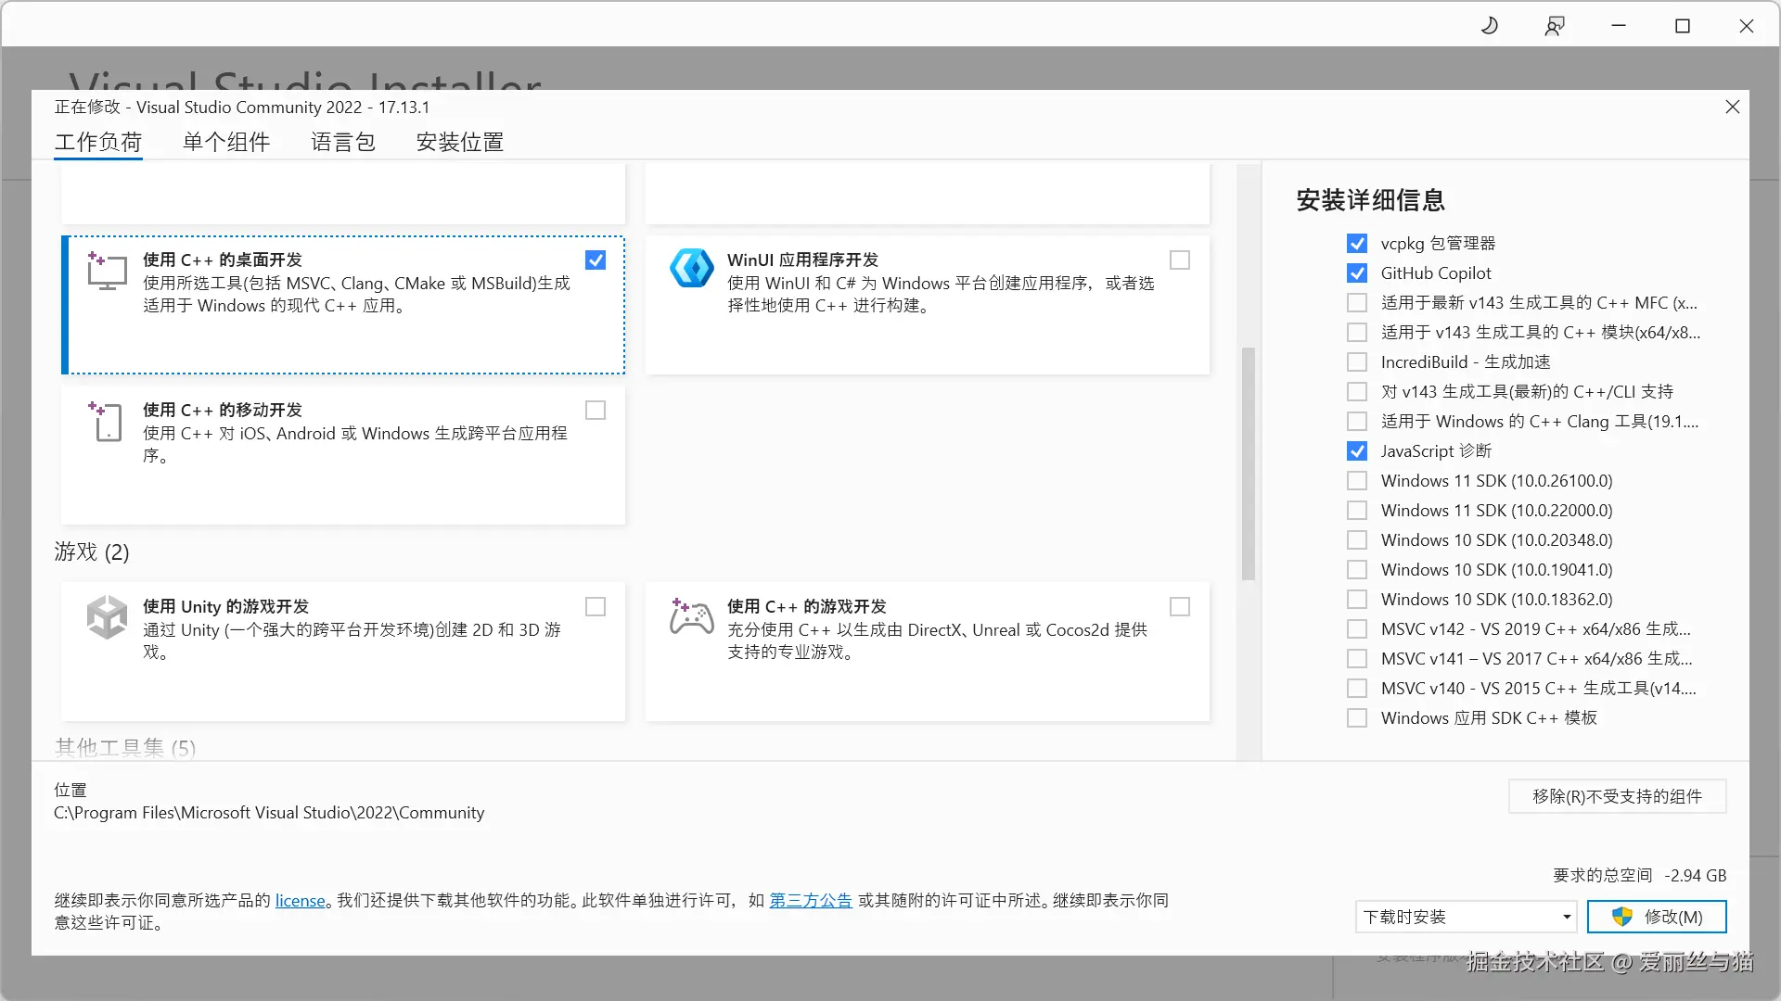Click the workloads list vertical scrollbar
Screen dimensions: 1781x1001
point(1249,463)
